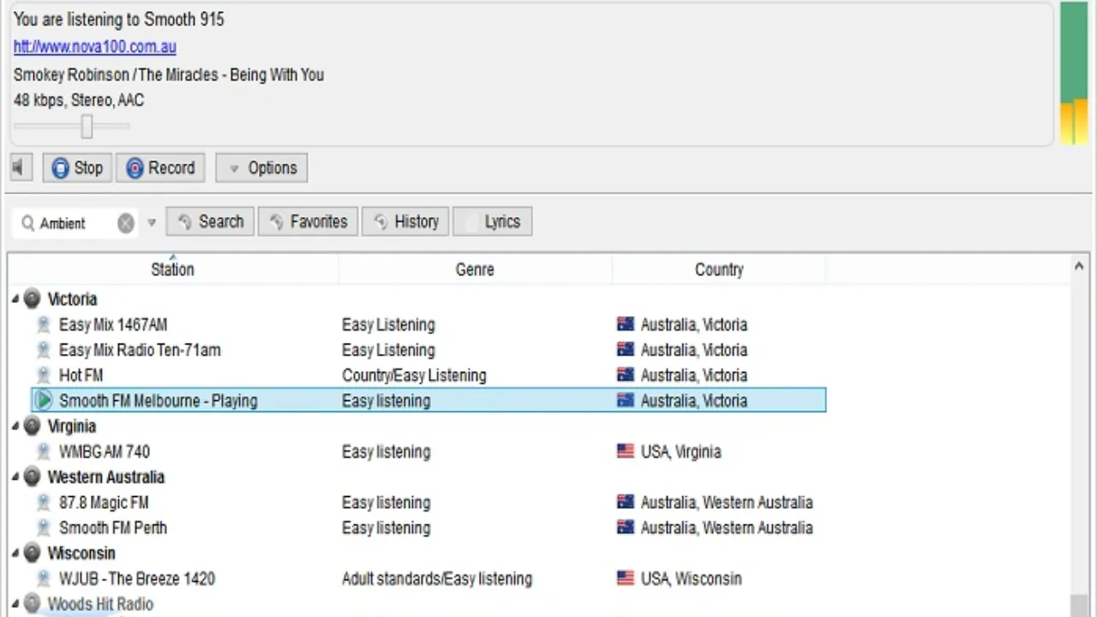Click scrollbar up arrow of station list
The width and height of the screenshot is (1097, 617).
(x=1079, y=267)
